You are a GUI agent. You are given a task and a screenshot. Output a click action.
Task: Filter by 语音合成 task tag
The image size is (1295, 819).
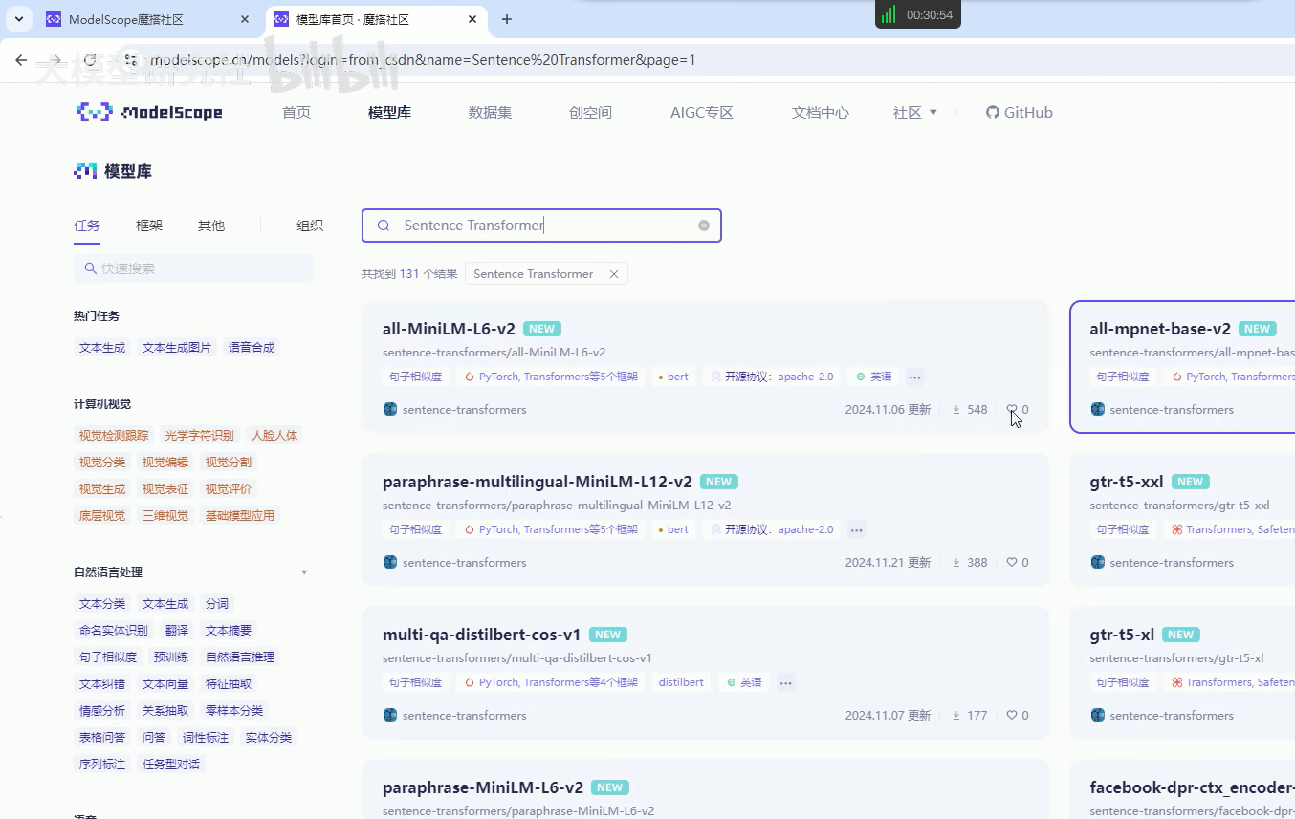coord(252,348)
